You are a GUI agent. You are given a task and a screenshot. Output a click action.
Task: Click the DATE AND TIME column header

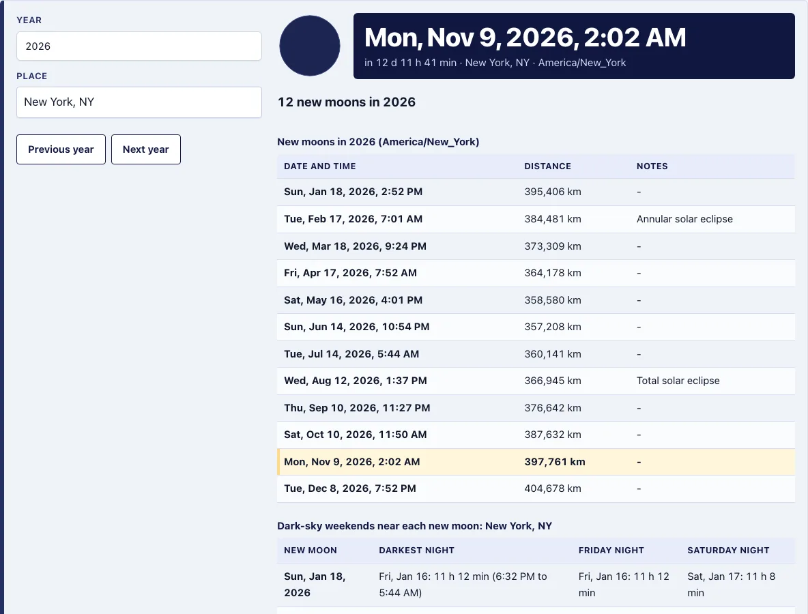pyautogui.click(x=319, y=166)
